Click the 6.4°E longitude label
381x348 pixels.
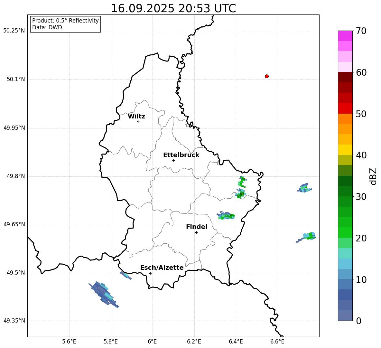pos(236,342)
